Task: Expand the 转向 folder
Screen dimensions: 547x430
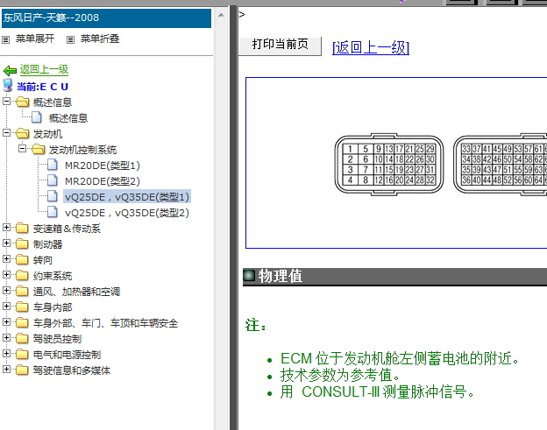Action: (x=6, y=258)
